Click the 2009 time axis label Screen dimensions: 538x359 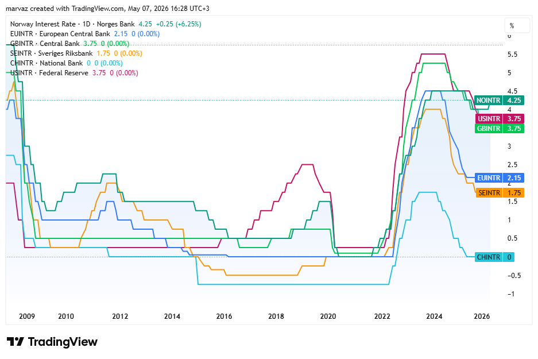tap(27, 316)
